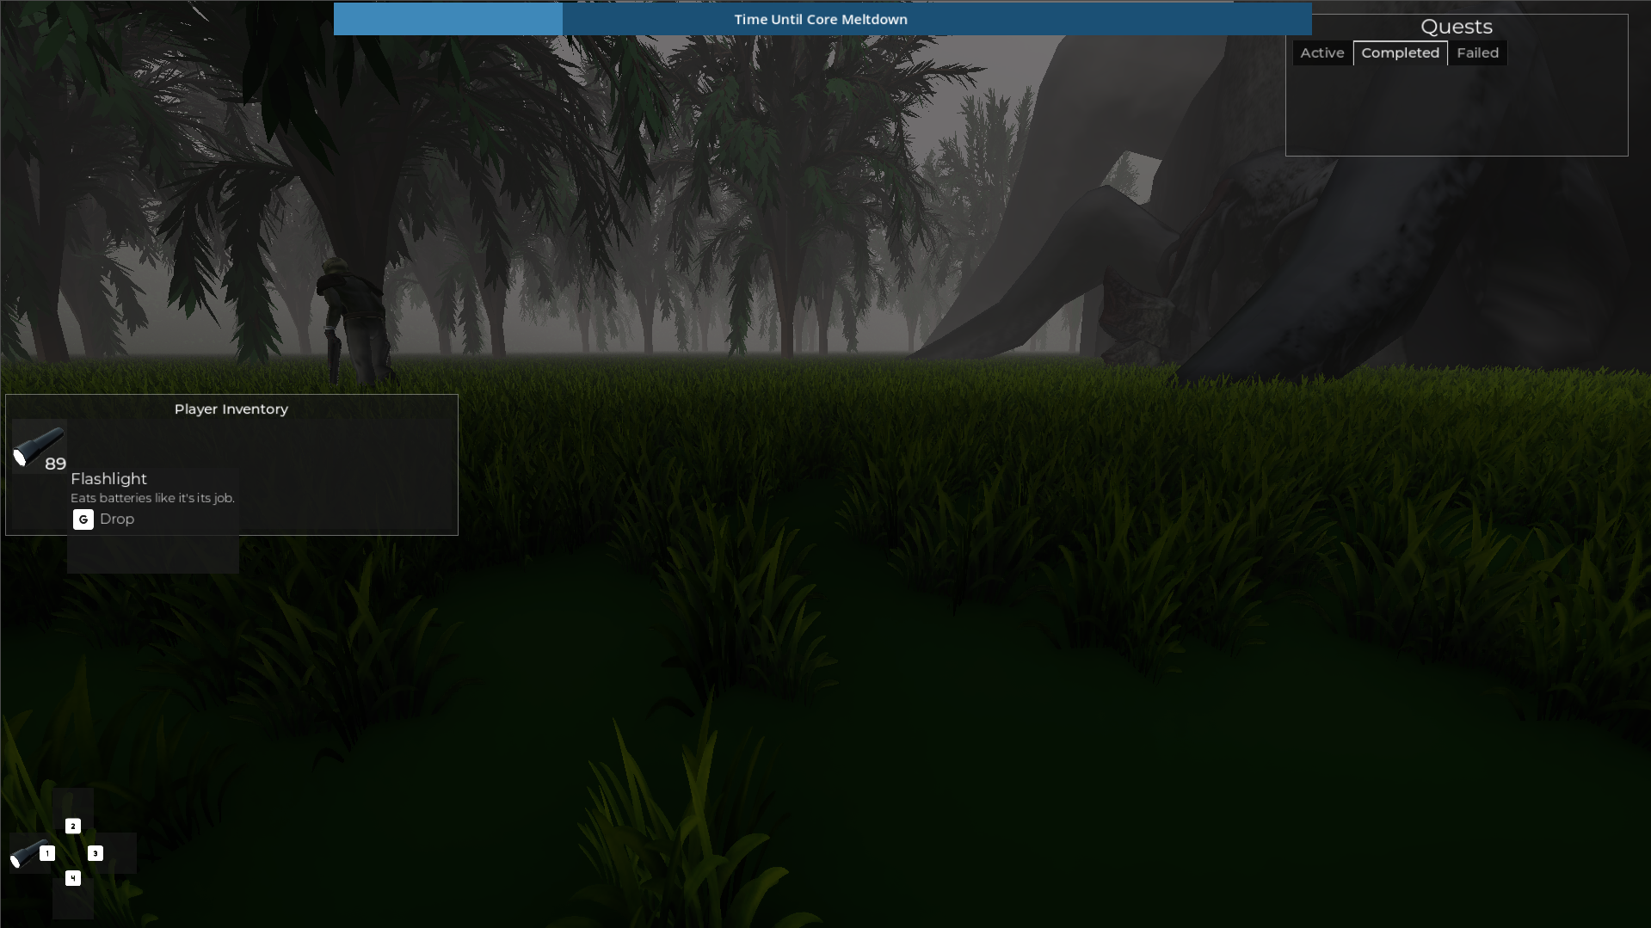Click the Flashlight item name
1651x928 pixels.
(108, 479)
